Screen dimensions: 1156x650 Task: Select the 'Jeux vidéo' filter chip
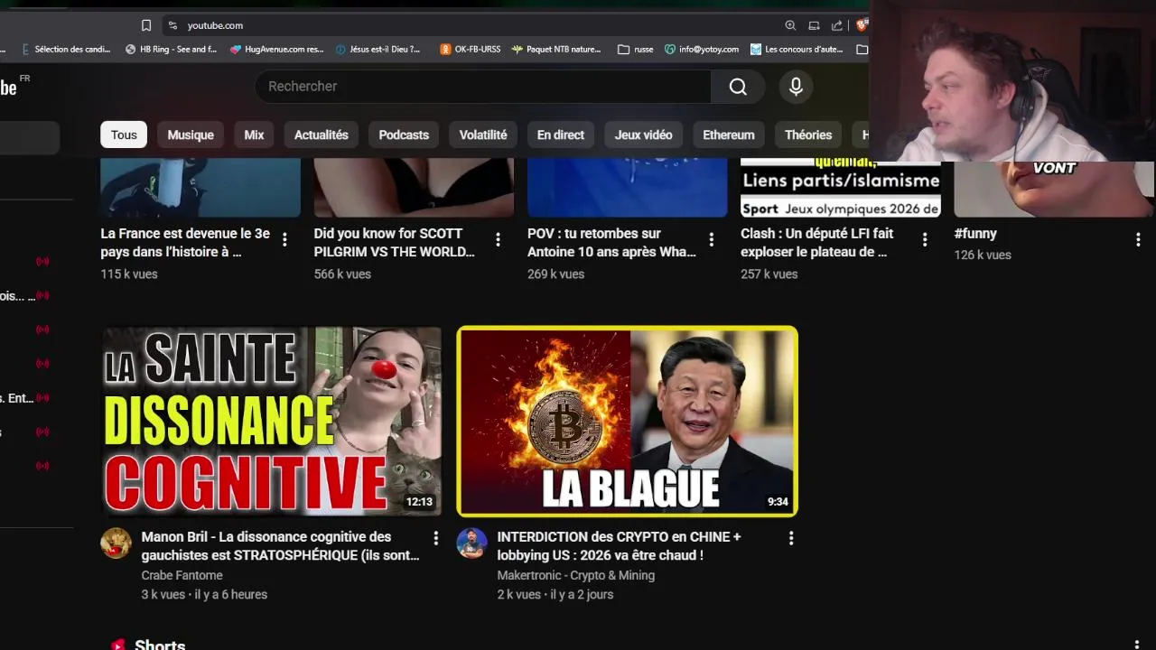644,135
